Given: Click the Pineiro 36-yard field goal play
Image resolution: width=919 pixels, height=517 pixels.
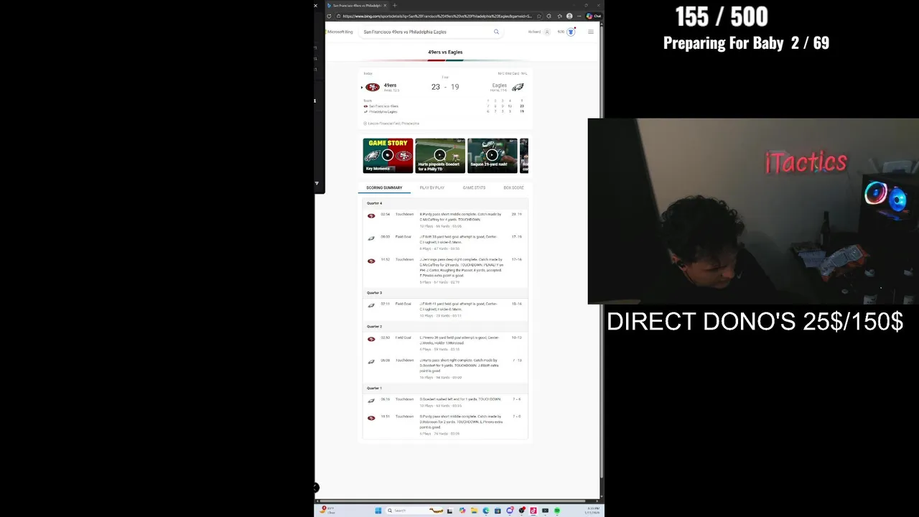Looking at the screenshot, I should click(445, 343).
